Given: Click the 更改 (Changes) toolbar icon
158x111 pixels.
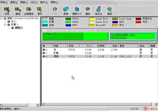Looking at the screenshot, I should click(40, 11).
